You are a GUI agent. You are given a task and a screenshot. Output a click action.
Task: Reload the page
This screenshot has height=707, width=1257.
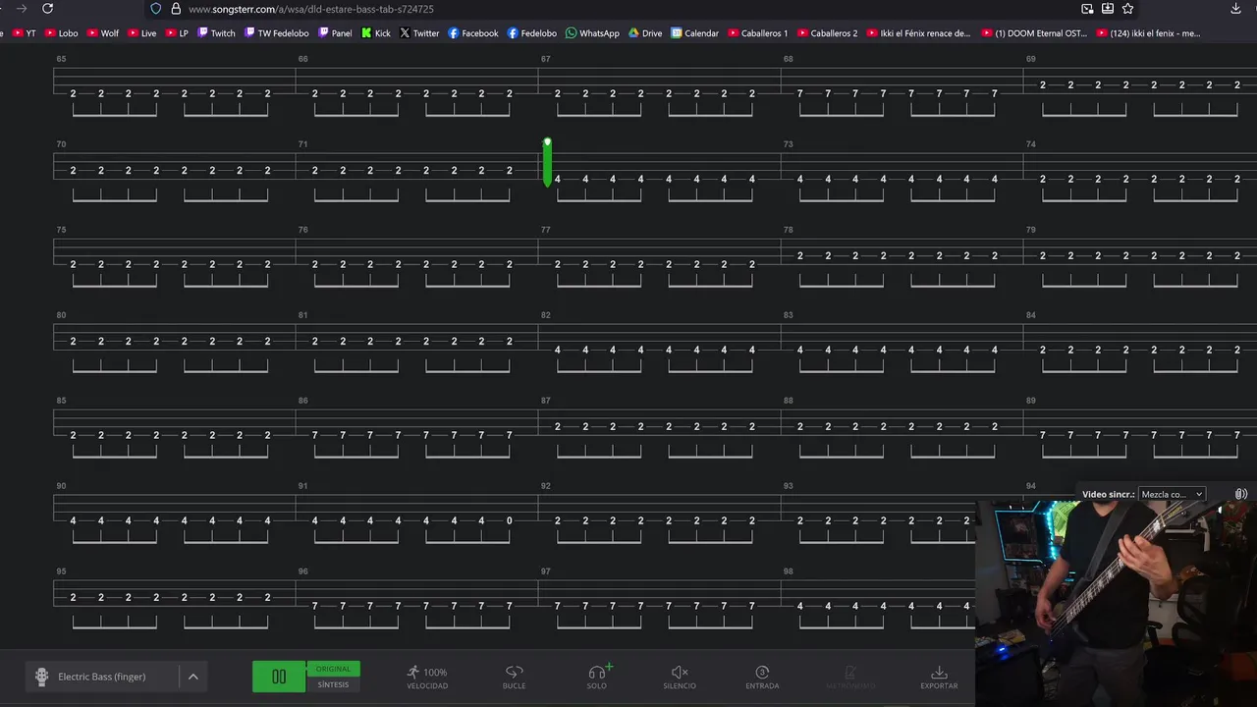tap(47, 9)
